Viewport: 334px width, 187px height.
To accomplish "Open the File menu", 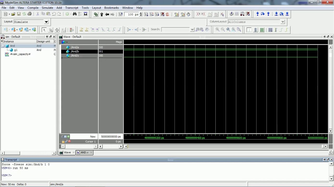I will (x=4, y=8).
